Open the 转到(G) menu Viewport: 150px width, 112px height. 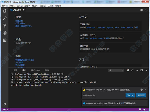35,6
